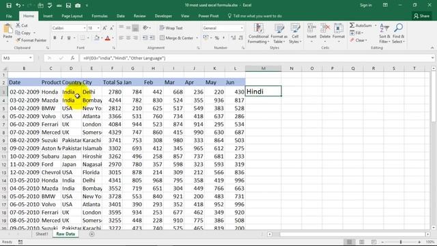The image size is (437, 246).
Task: Click the vertical scrollbar down arrow
Action: [434, 228]
